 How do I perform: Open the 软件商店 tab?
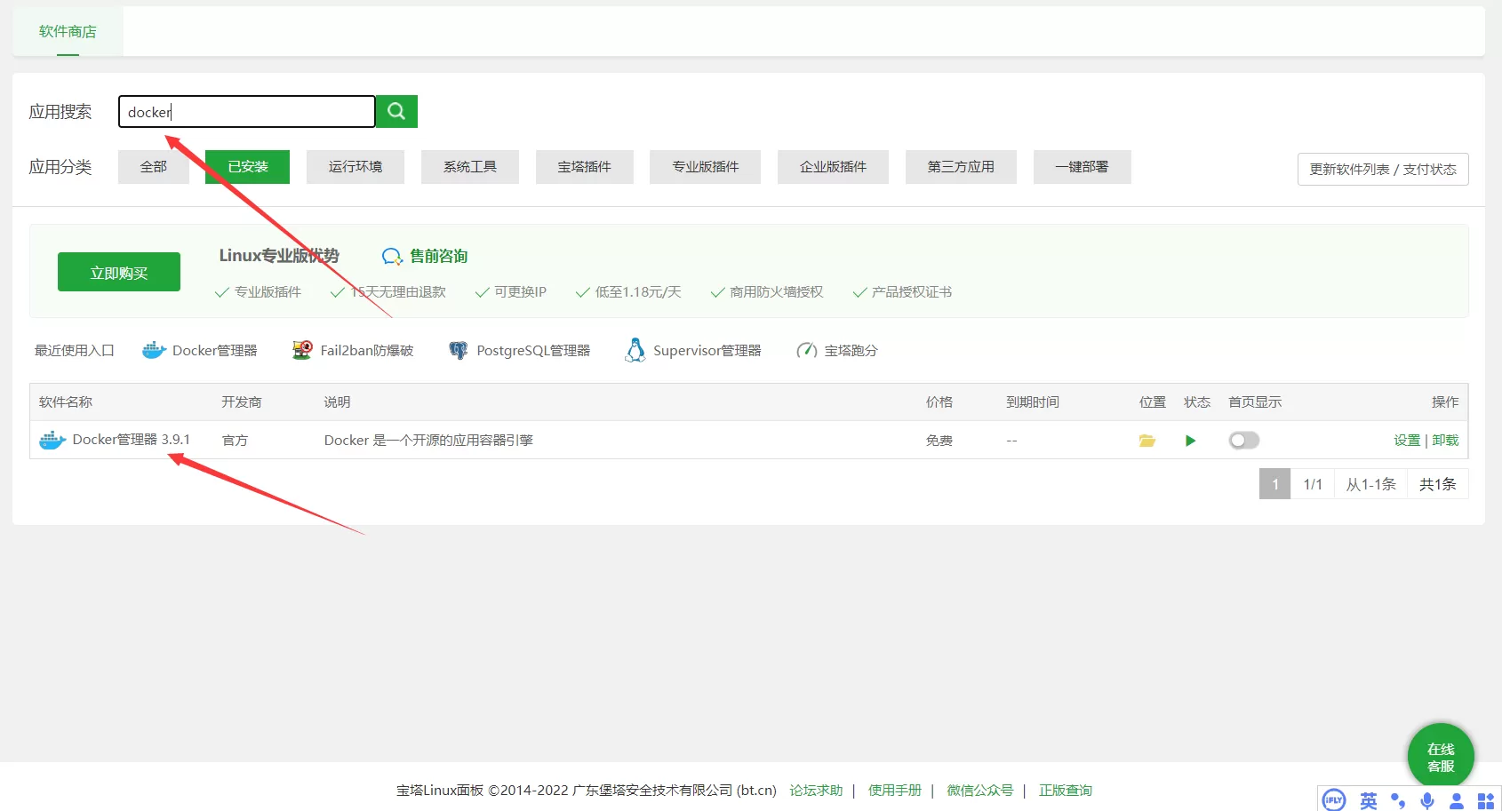(68, 32)
